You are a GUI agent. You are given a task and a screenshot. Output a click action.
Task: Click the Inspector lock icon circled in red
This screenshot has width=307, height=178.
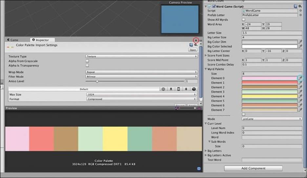[x=196, y=40]
